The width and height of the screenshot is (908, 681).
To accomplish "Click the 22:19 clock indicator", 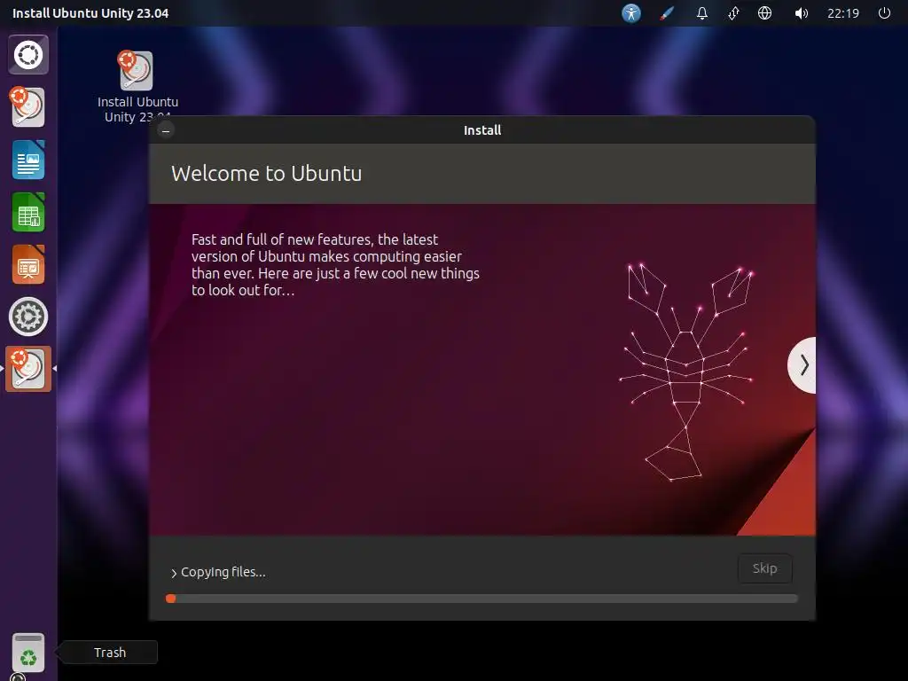I will click(843, 13).
